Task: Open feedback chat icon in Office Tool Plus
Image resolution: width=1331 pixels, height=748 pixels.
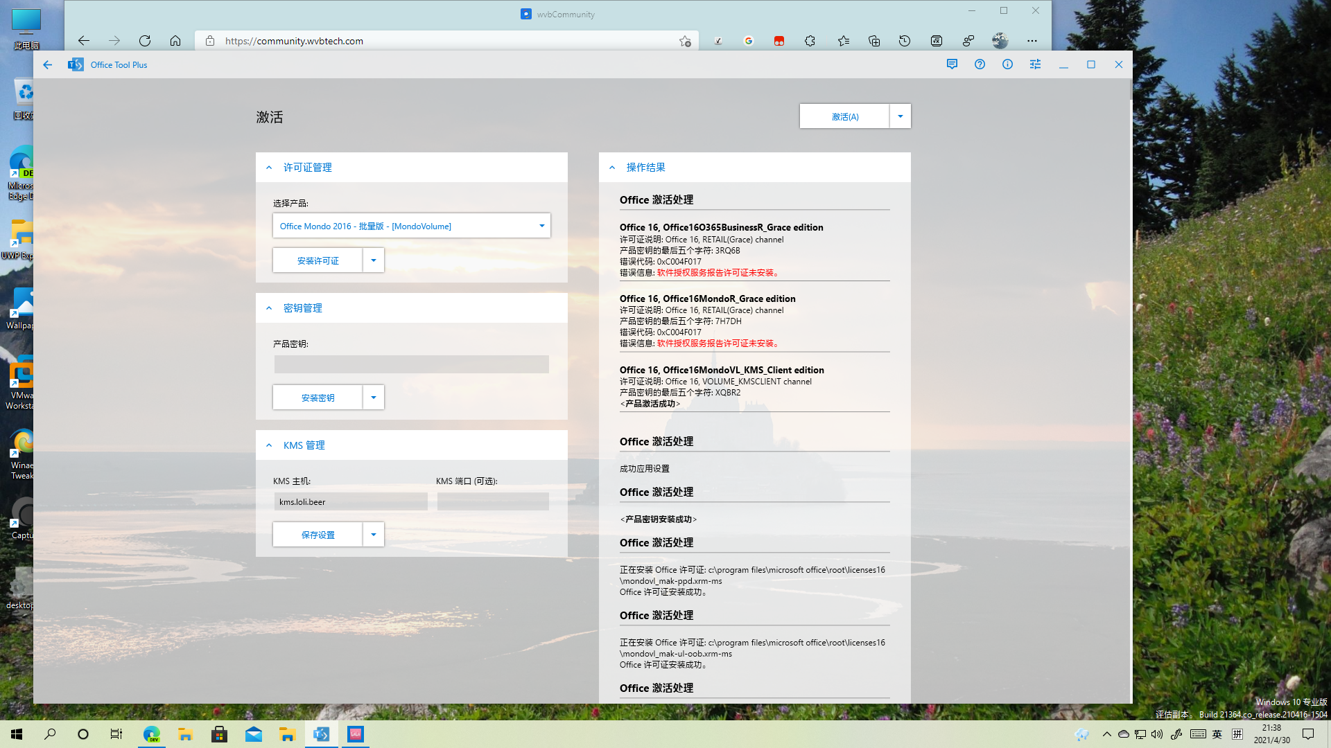Action: pos(952,64)
